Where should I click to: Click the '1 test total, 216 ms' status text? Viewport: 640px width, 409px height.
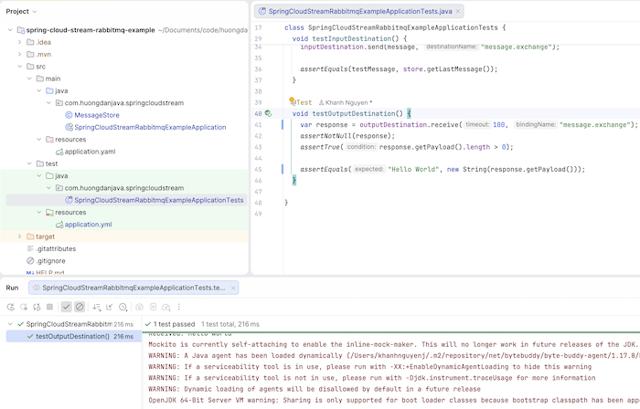(x=230, y=324)
